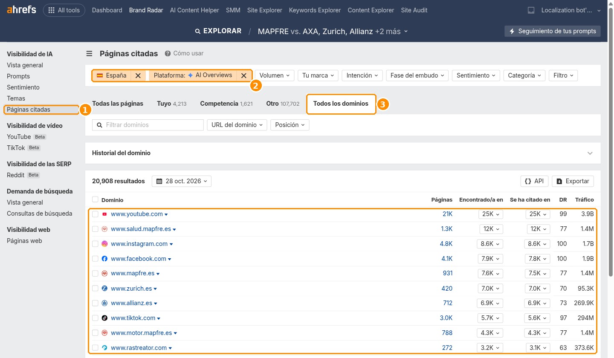
Task: Click the hamburger menu icon beside Páginas citadas
Action: (x=89, y=54)
